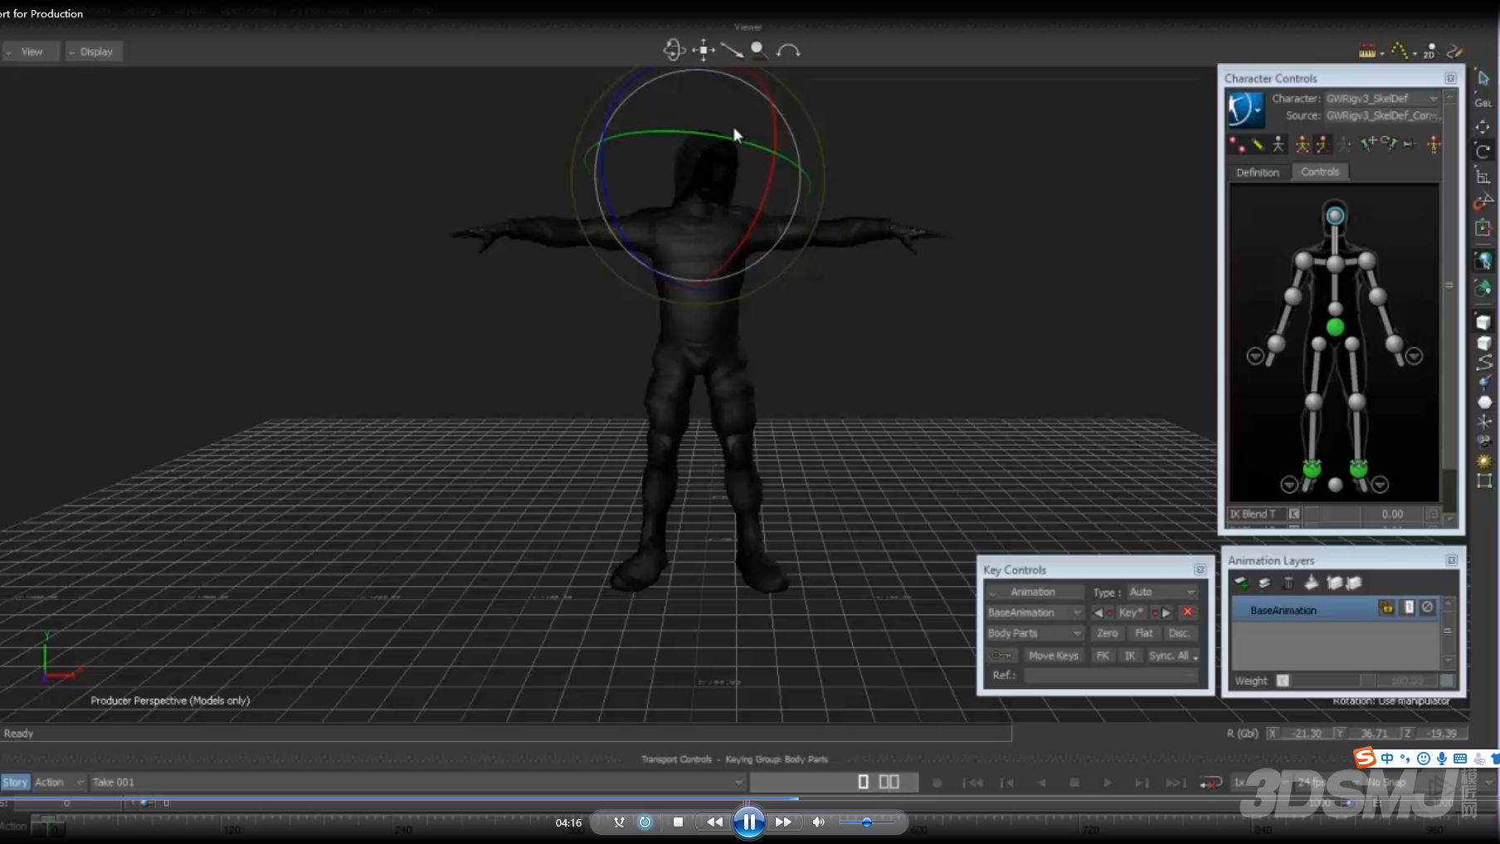
Task: Select the Scale tool in right toolbar
Action: tap(1483, 175)
